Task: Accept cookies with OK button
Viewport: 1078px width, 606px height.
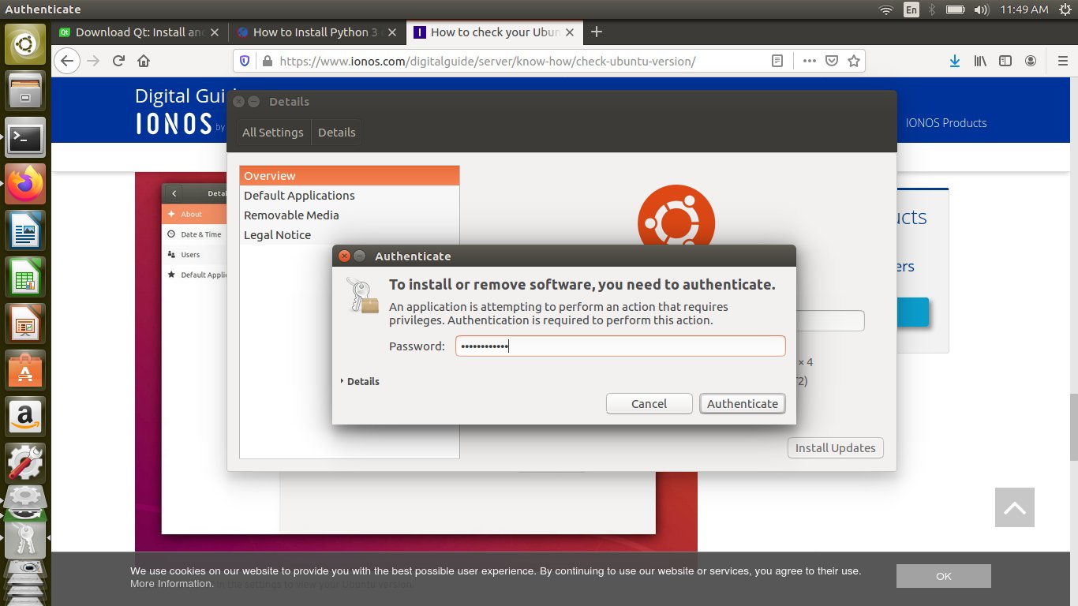Action: click(943, 576)
